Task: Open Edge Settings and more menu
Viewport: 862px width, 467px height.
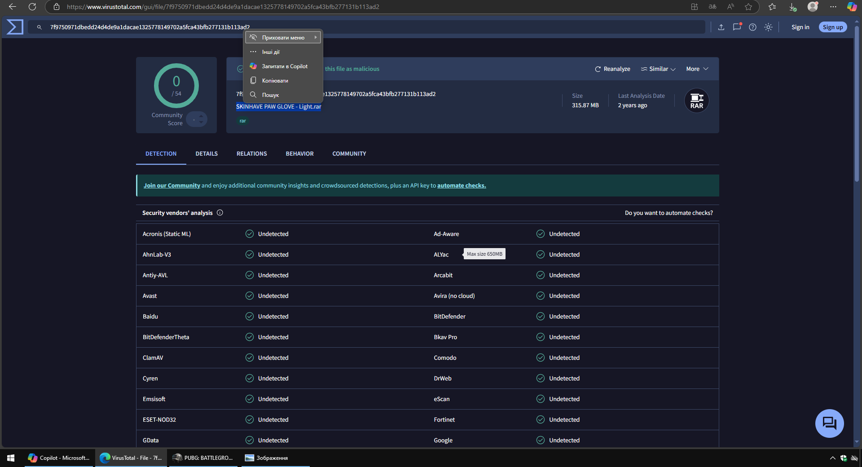Action: [x=833, y=7]
